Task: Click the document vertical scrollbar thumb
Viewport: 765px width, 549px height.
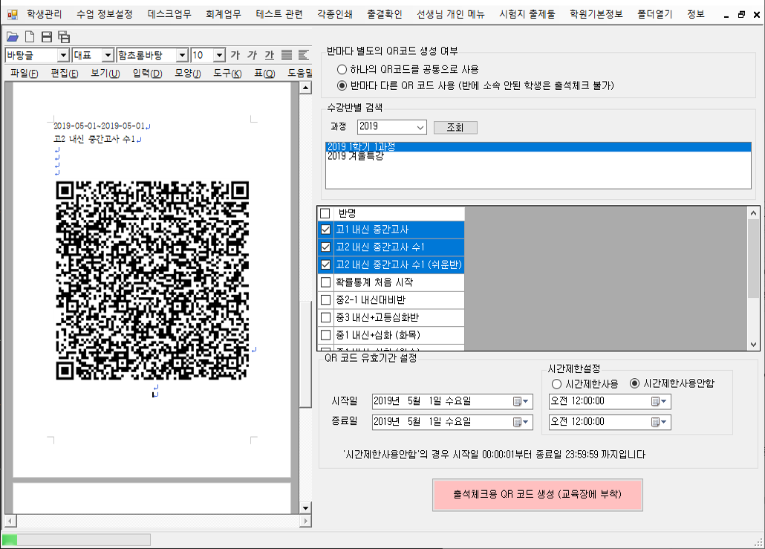Action: [x=305, y=354]
